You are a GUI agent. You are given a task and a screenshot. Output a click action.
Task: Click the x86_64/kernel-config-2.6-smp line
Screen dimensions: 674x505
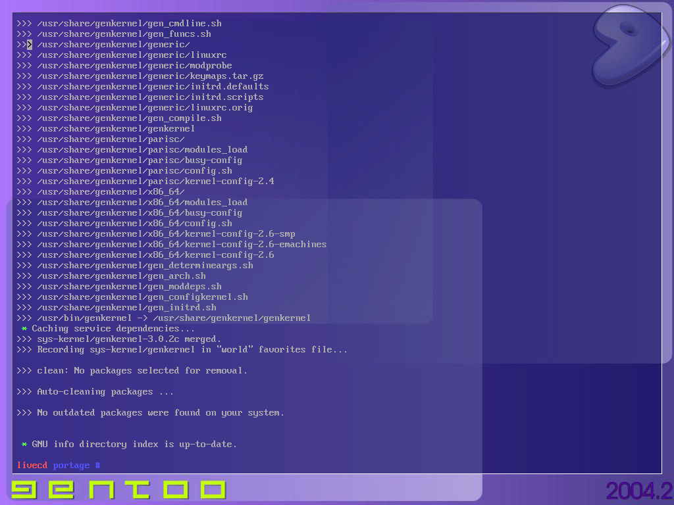pos(156,233)
